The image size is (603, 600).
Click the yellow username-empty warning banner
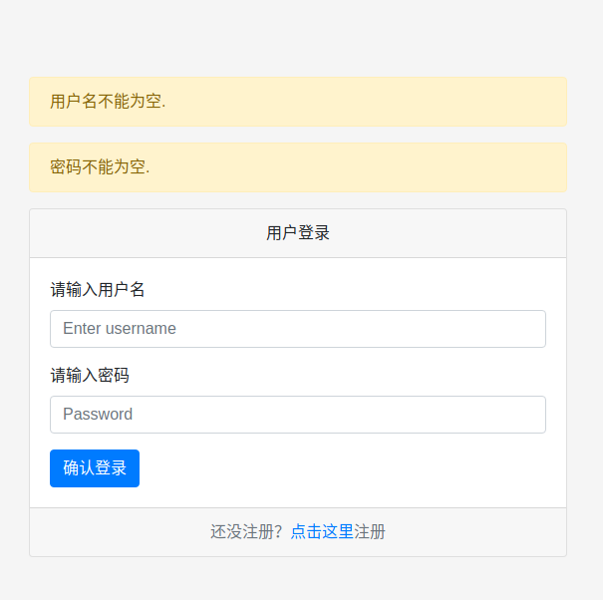click(298, 102)
